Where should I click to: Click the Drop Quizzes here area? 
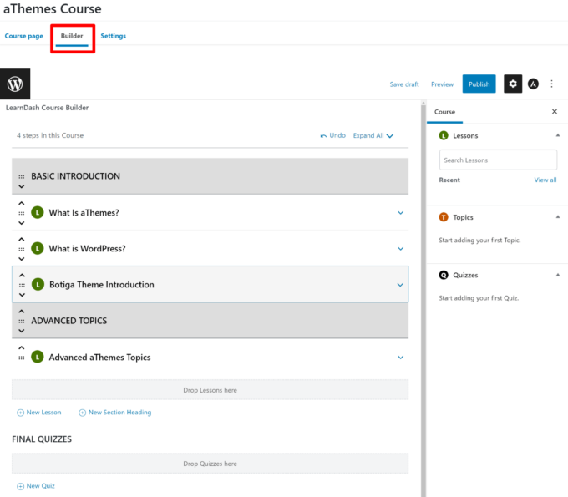210,464
